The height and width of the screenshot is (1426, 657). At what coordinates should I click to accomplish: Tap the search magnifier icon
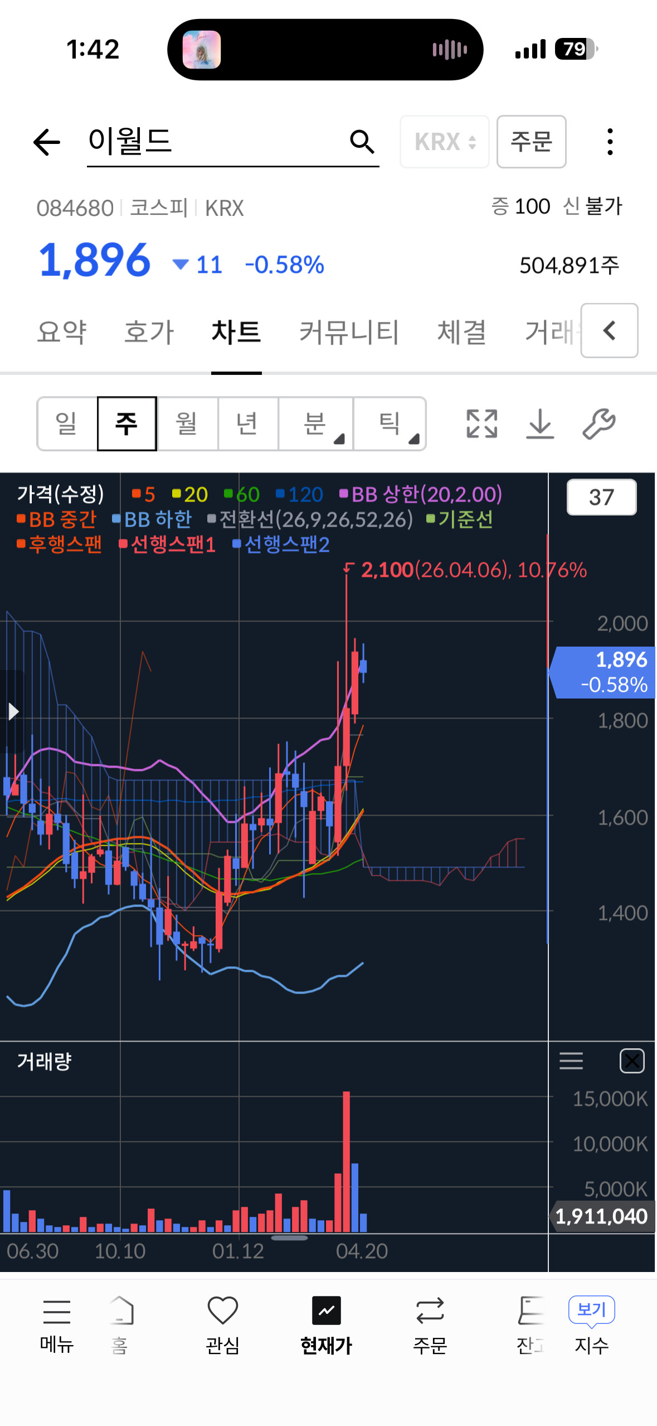(x=362, y=142)
